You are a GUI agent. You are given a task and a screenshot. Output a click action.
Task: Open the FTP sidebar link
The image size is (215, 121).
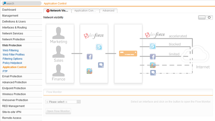pos(5,71)
